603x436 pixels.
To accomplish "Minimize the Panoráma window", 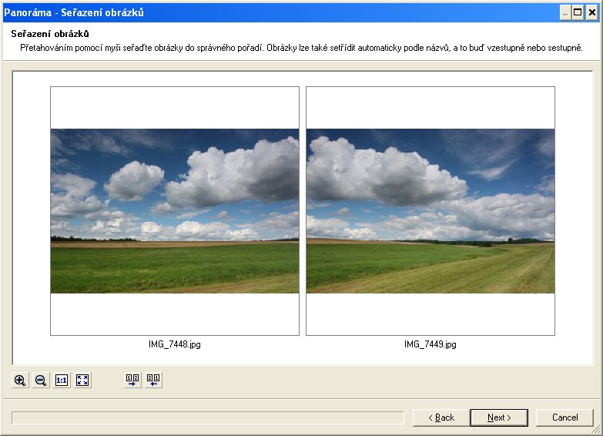I will [x=565, y=12].
